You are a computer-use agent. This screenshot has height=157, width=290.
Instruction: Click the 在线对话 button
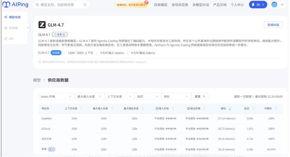coord(273,25)
